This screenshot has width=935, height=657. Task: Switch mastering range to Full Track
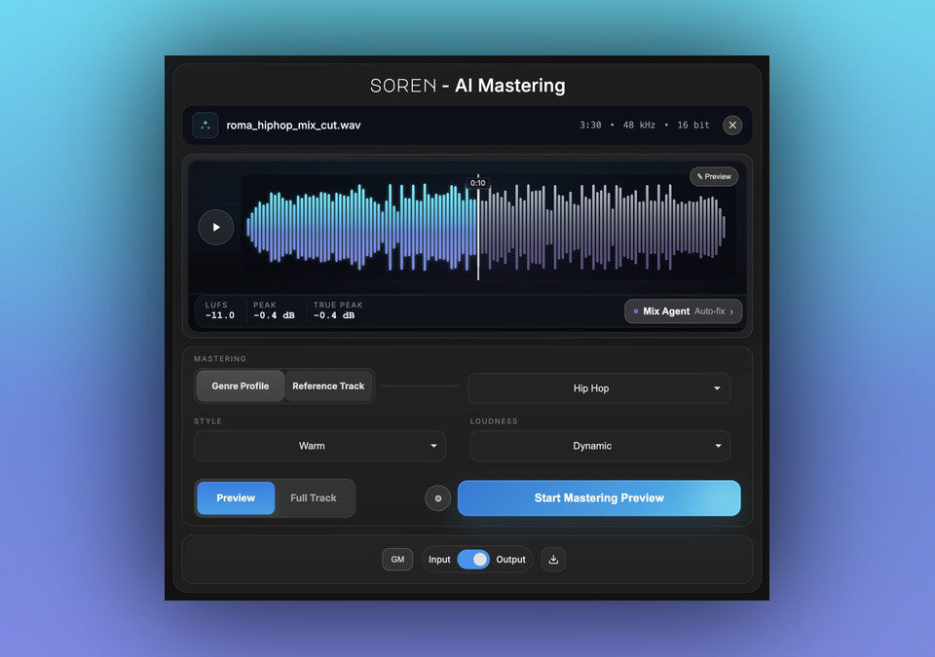[314, 498]
